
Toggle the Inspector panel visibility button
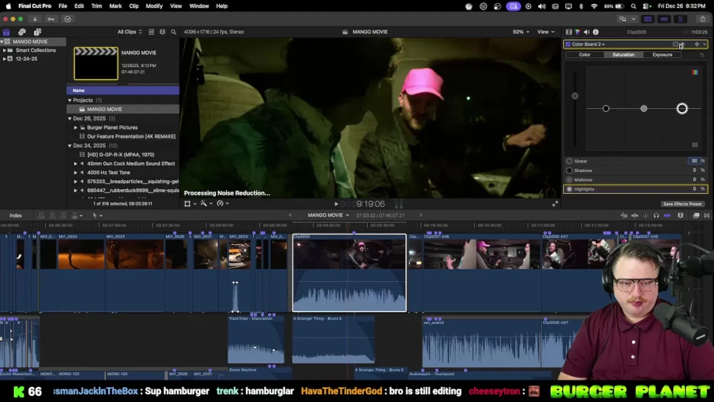pyautogui.click(x=680, y=19)
